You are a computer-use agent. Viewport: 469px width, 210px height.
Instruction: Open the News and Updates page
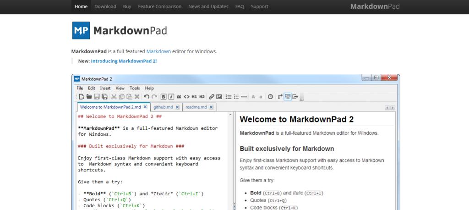point(208,6)
